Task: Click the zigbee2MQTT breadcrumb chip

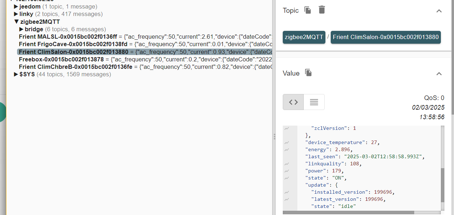Action: [304, 37]
